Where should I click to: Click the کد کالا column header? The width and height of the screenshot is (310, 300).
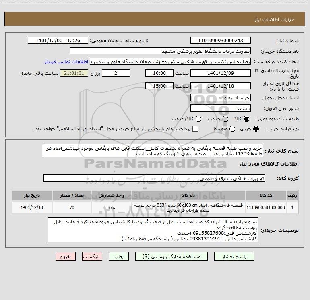click(x=266, y=195)
